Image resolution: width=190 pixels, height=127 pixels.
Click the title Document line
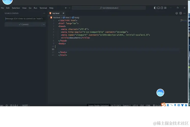(x=75, y=38)
